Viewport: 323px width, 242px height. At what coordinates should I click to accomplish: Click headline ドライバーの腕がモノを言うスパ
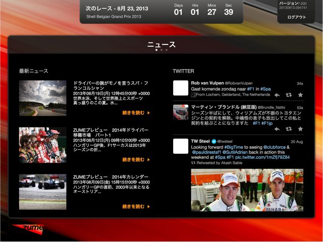[111, 86]
